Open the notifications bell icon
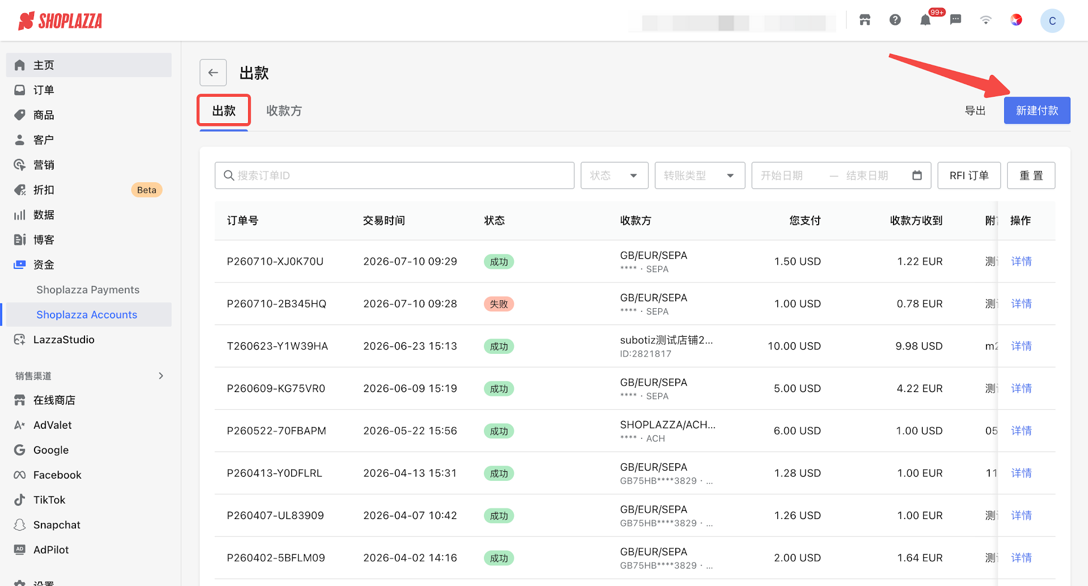This screenshot has width=1088, height=586. pyautogui.click(x=925, y=20)
